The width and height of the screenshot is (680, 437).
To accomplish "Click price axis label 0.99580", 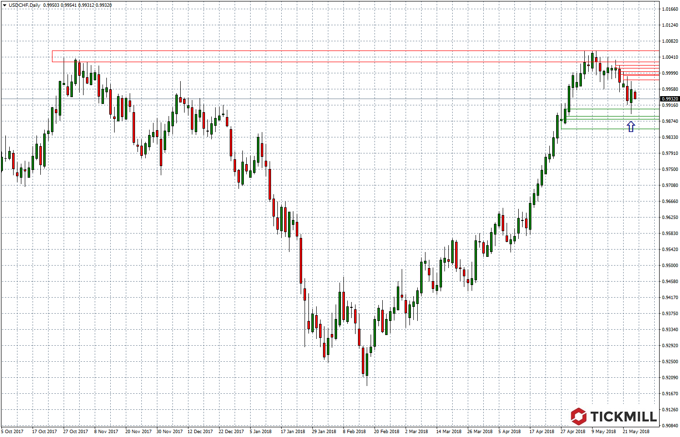I will [670, 89].
